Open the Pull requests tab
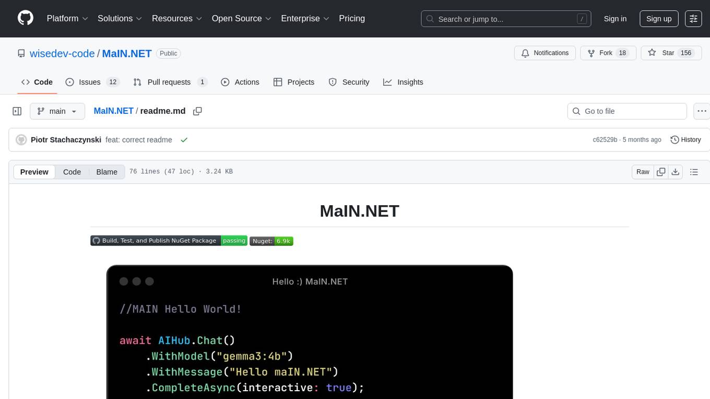710x399 pixels. 170,82
